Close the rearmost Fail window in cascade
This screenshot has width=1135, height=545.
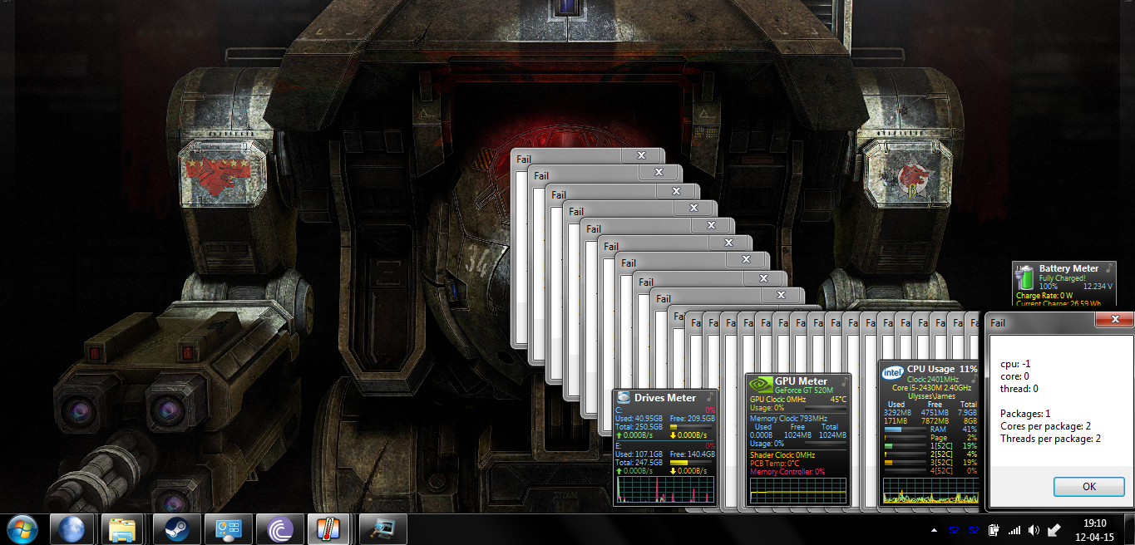(x=641, y=155)
